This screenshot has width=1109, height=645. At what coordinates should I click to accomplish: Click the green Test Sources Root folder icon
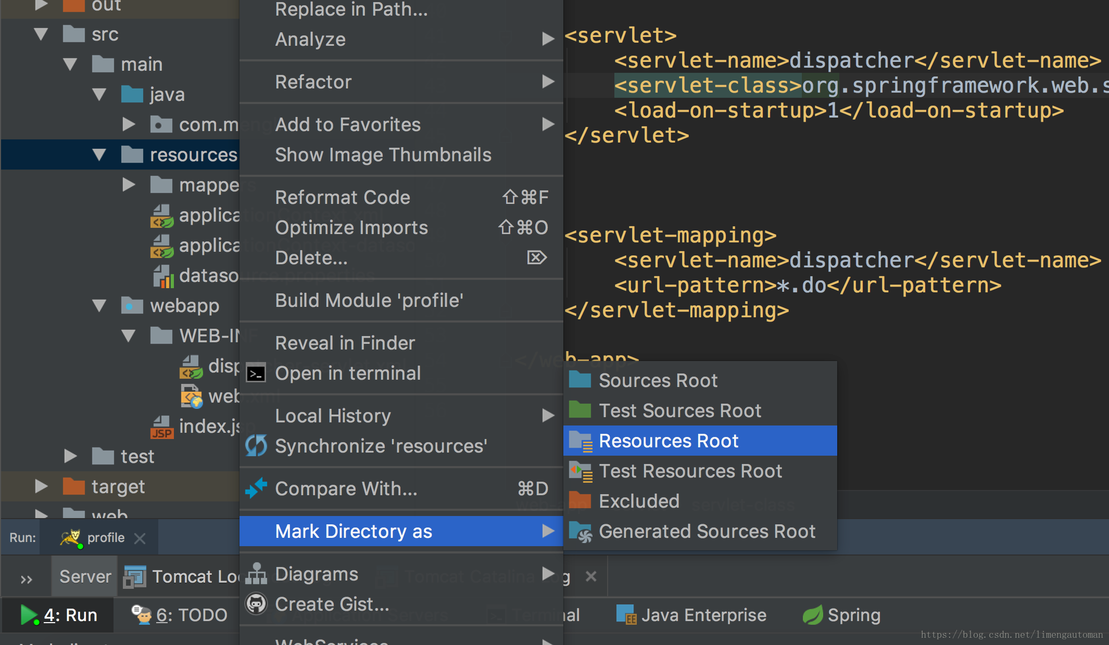(x=579, y=410)
